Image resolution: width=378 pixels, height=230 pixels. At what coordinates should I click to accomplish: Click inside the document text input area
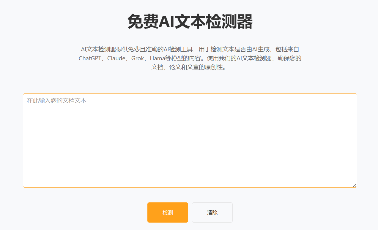click(x=190, y=139)
